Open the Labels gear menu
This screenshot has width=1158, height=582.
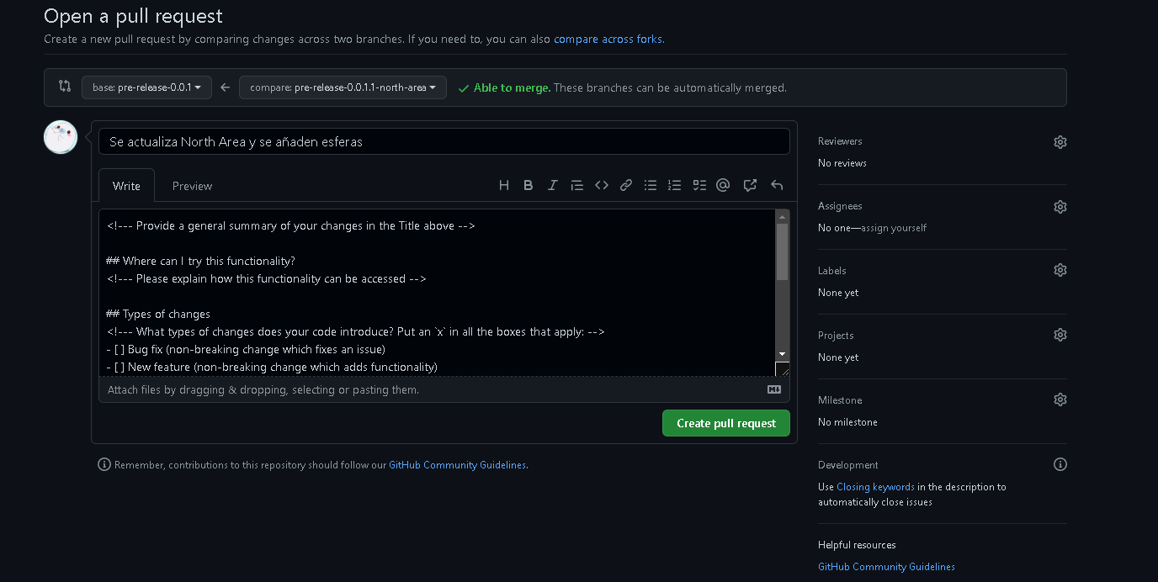pyautogui.click(x=1060, y=270)
